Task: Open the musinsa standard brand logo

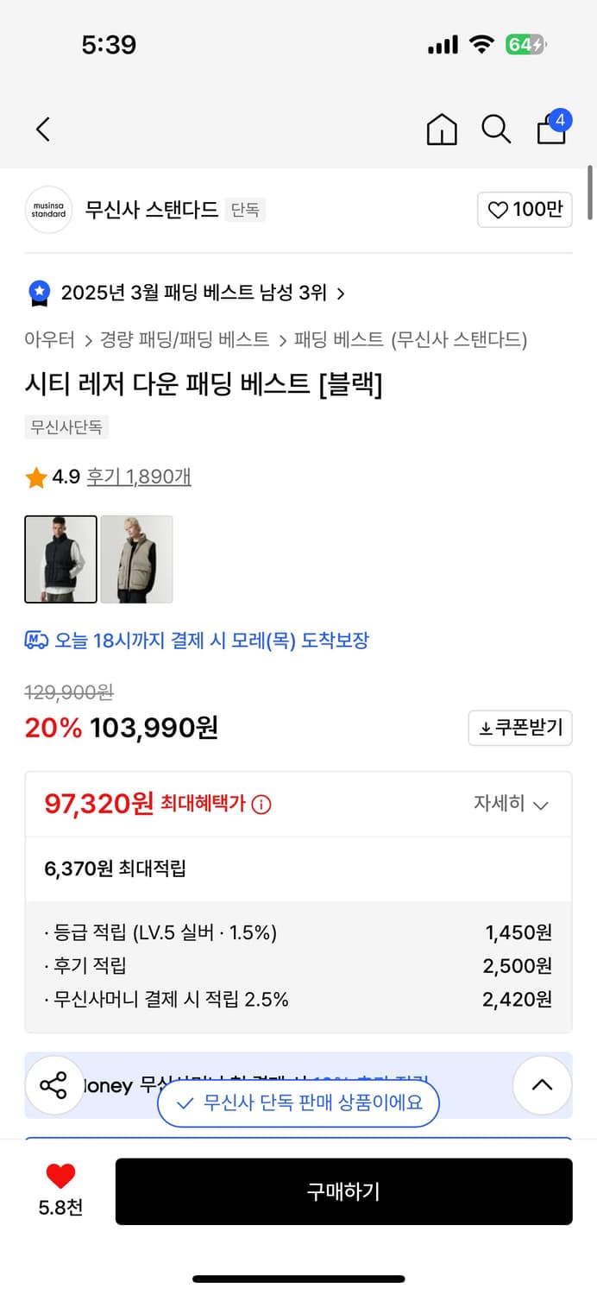Action: (x=49, y=210)
